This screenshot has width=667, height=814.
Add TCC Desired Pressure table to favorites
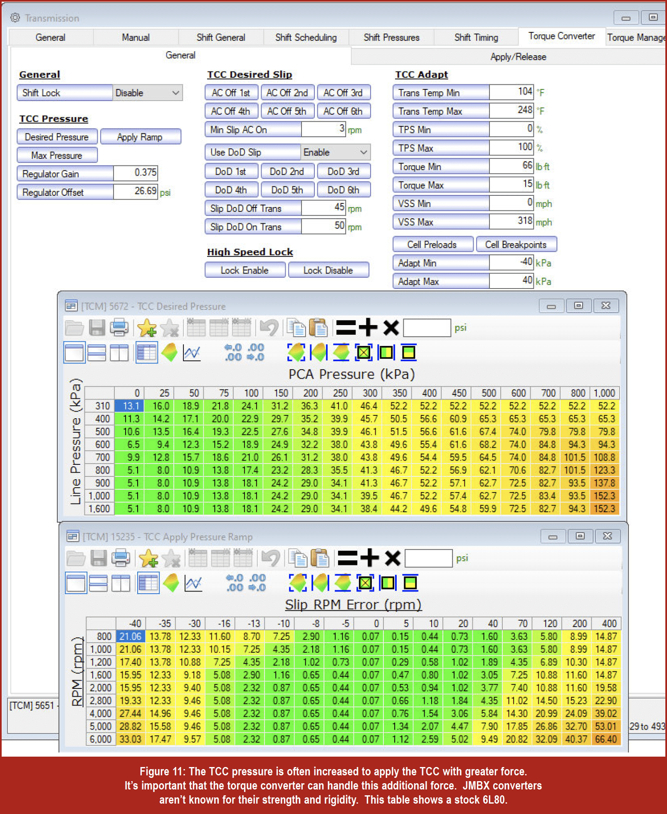click(147, 328)
